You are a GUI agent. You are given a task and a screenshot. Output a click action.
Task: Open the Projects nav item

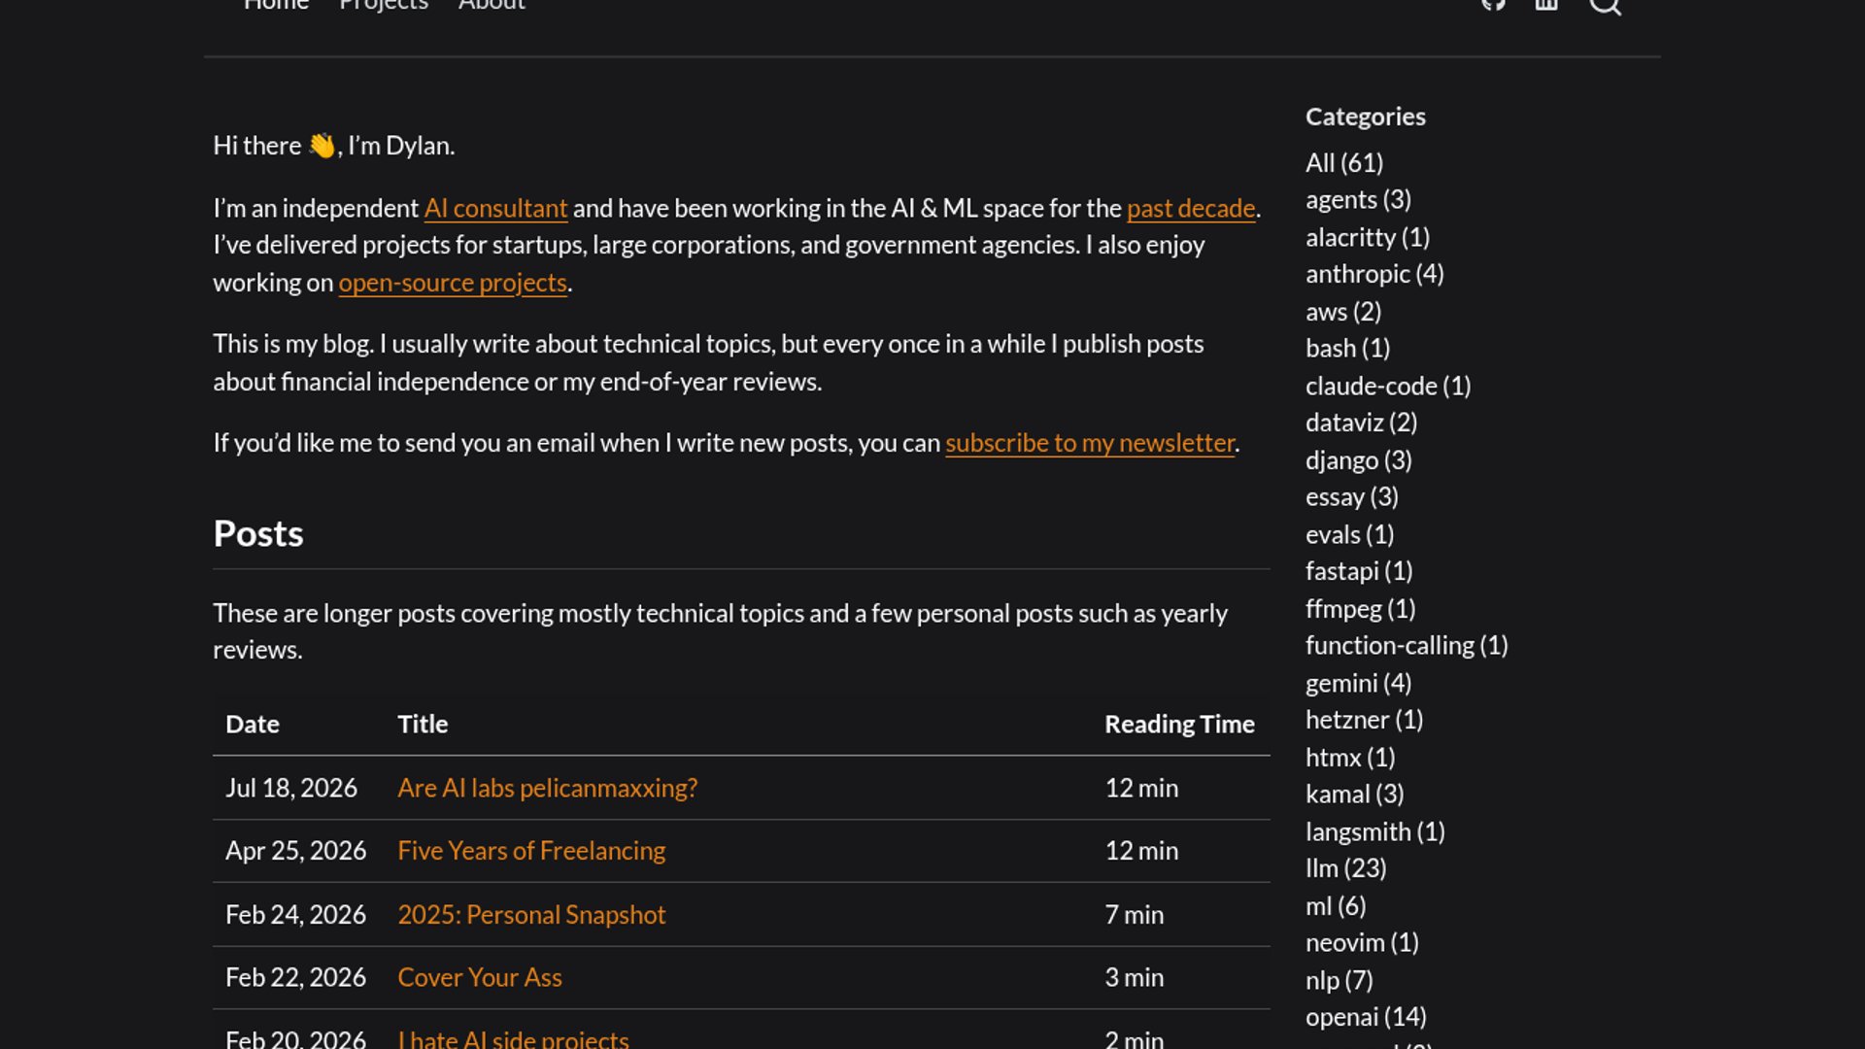(x=384, y=5)
